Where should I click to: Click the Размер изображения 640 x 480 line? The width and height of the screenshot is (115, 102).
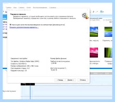(25, 66)
